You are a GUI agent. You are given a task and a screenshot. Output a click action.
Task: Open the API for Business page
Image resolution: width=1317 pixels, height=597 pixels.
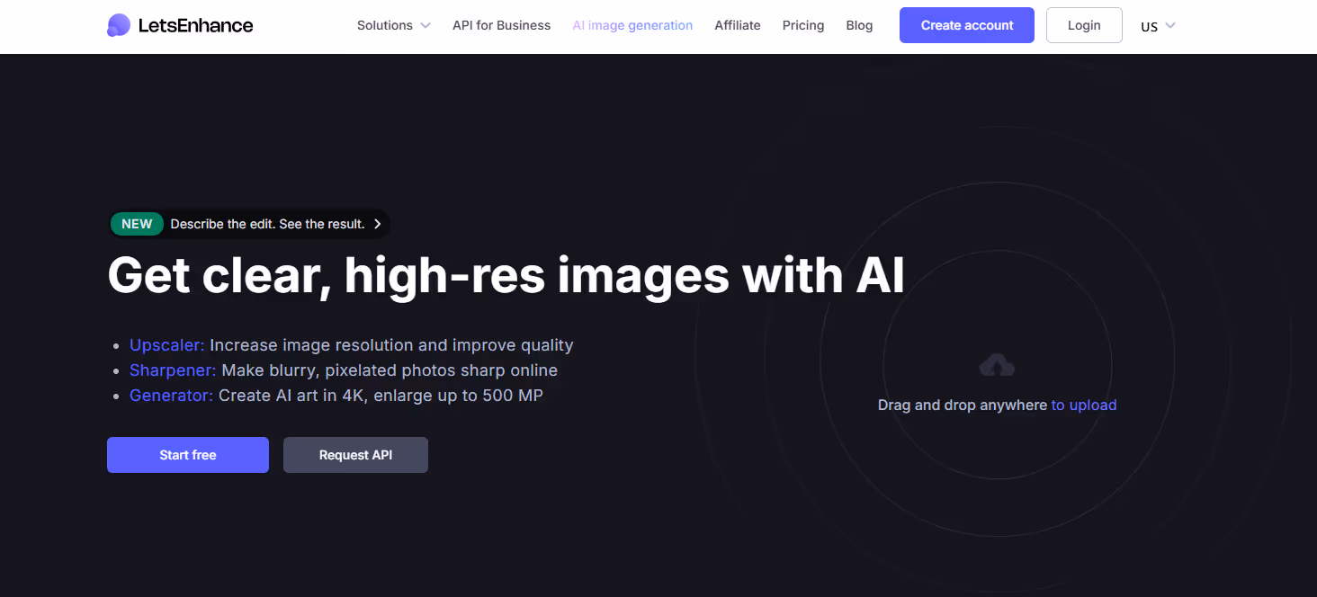[501, 25]
